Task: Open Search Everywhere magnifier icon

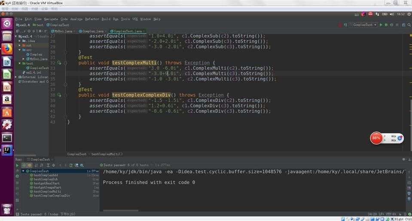Action: [x=409, y=25]
